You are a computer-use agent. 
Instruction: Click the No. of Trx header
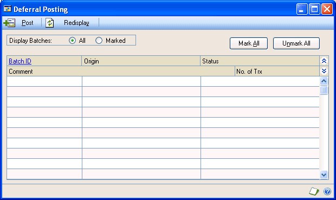(x=277, y=72)
